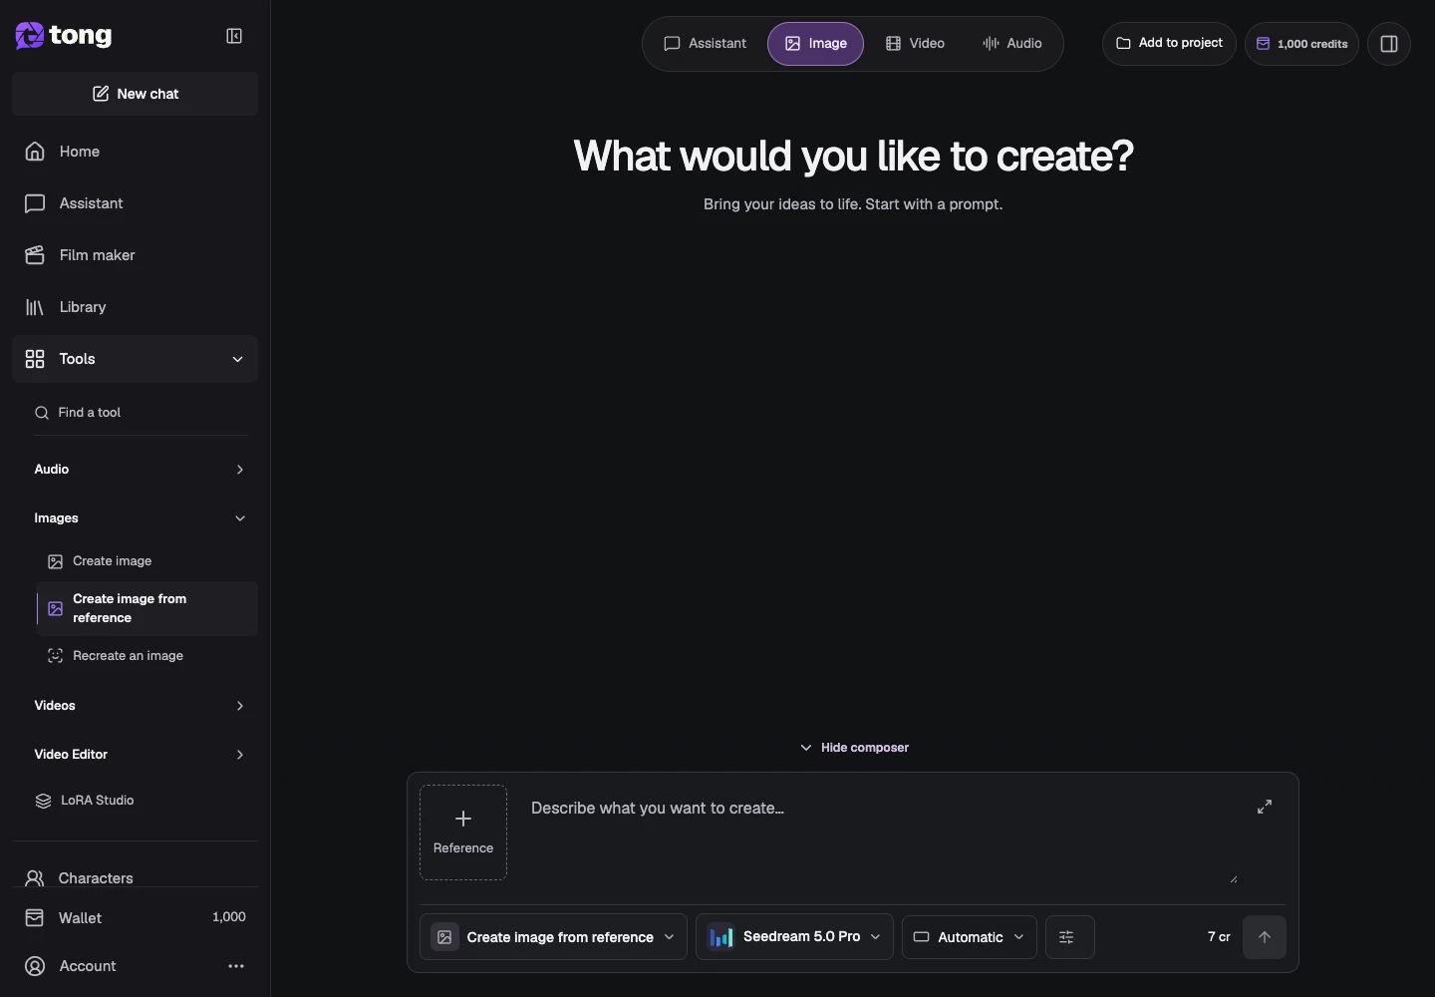The height and width of the screenshot is (997, 1435).
Task: Start a New chat
Action: pos(136,94)
